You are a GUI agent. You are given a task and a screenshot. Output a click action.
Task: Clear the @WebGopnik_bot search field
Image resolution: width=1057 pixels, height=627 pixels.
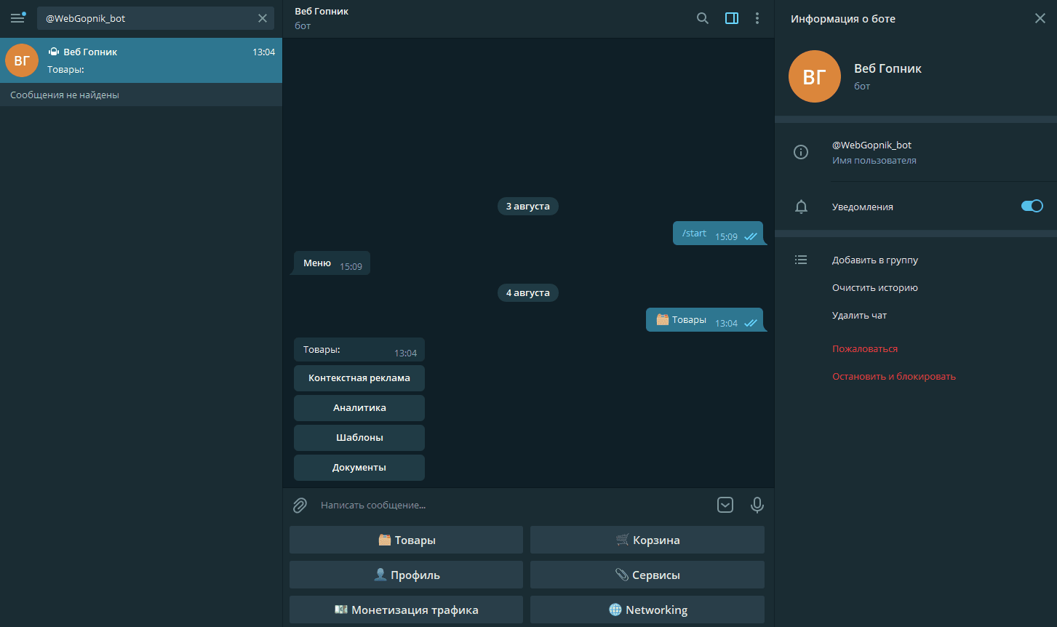click(x=263, y=18)
